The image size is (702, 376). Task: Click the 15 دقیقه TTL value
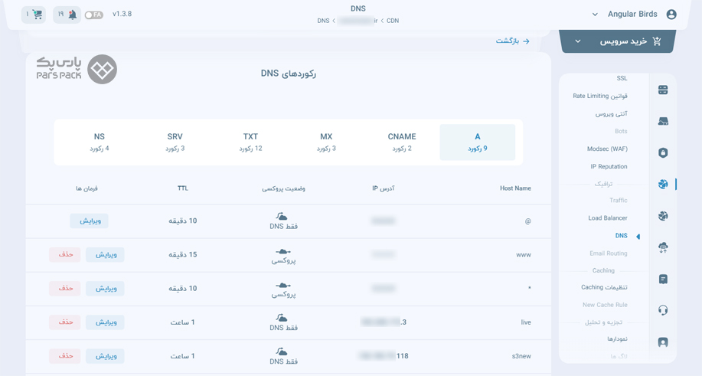point(183,255)
